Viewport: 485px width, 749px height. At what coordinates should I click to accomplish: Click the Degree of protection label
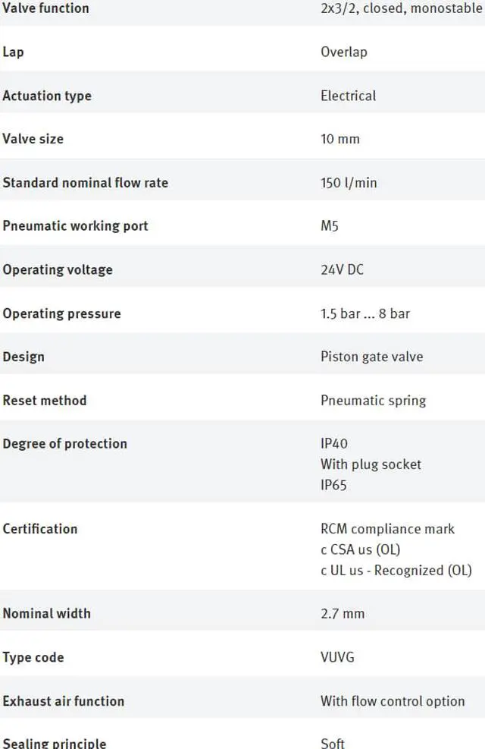click(64, 444)
